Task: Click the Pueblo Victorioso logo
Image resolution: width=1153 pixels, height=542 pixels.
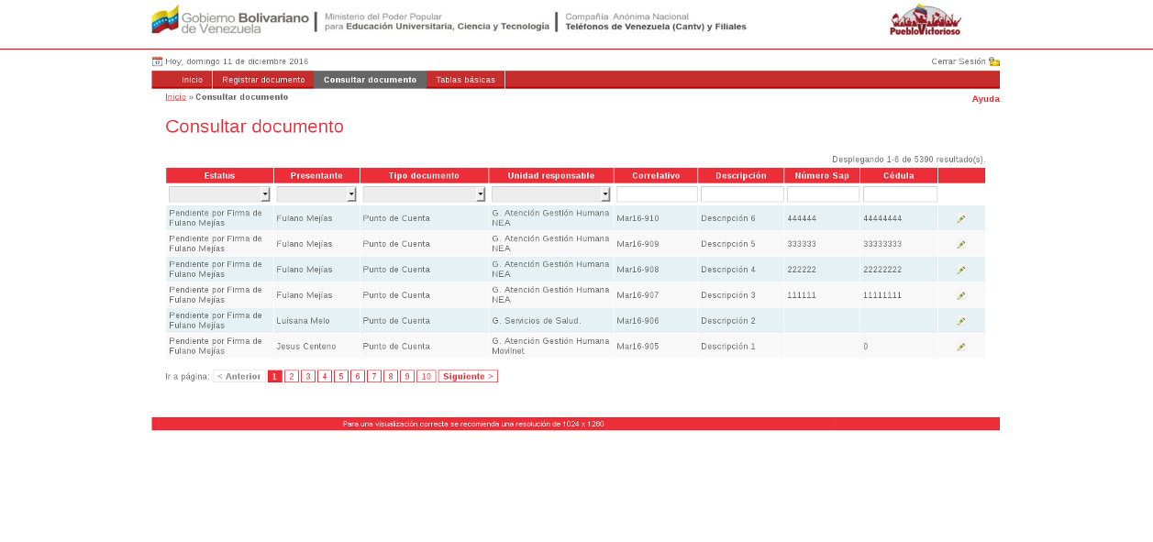Action: coord(925,20)
